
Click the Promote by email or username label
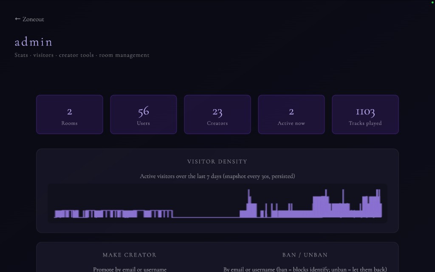[130, 269]
